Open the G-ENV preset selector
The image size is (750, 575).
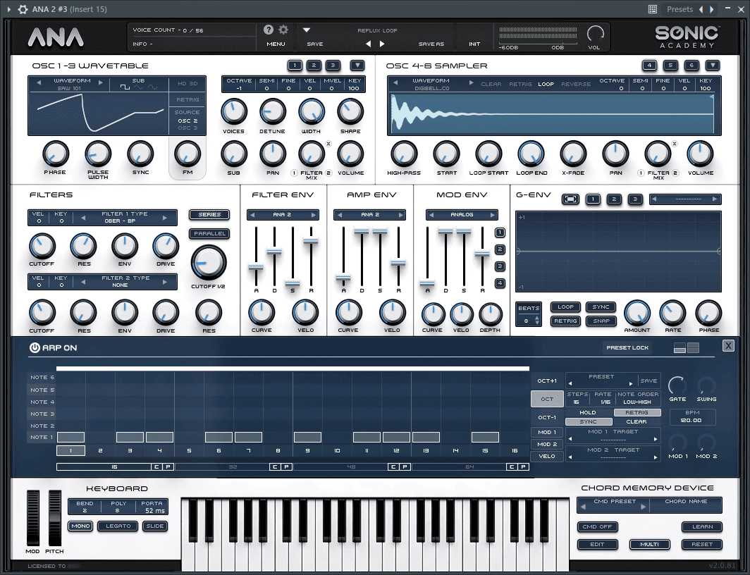[685, 199]
